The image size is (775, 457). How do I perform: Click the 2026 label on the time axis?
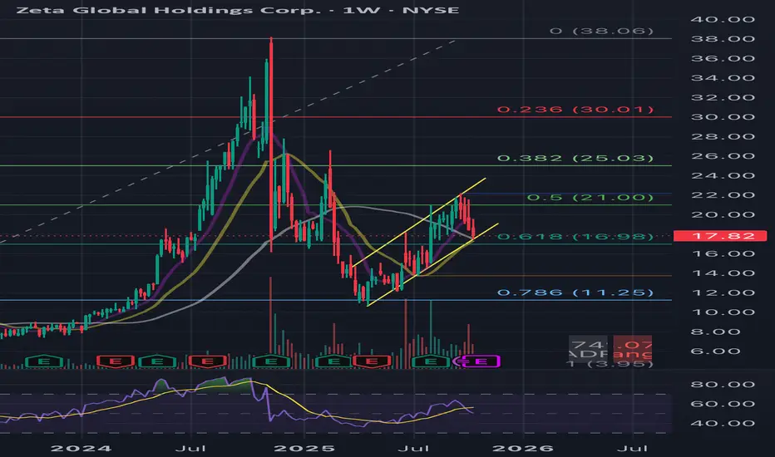pyautogui.click(x=523, y=449)
